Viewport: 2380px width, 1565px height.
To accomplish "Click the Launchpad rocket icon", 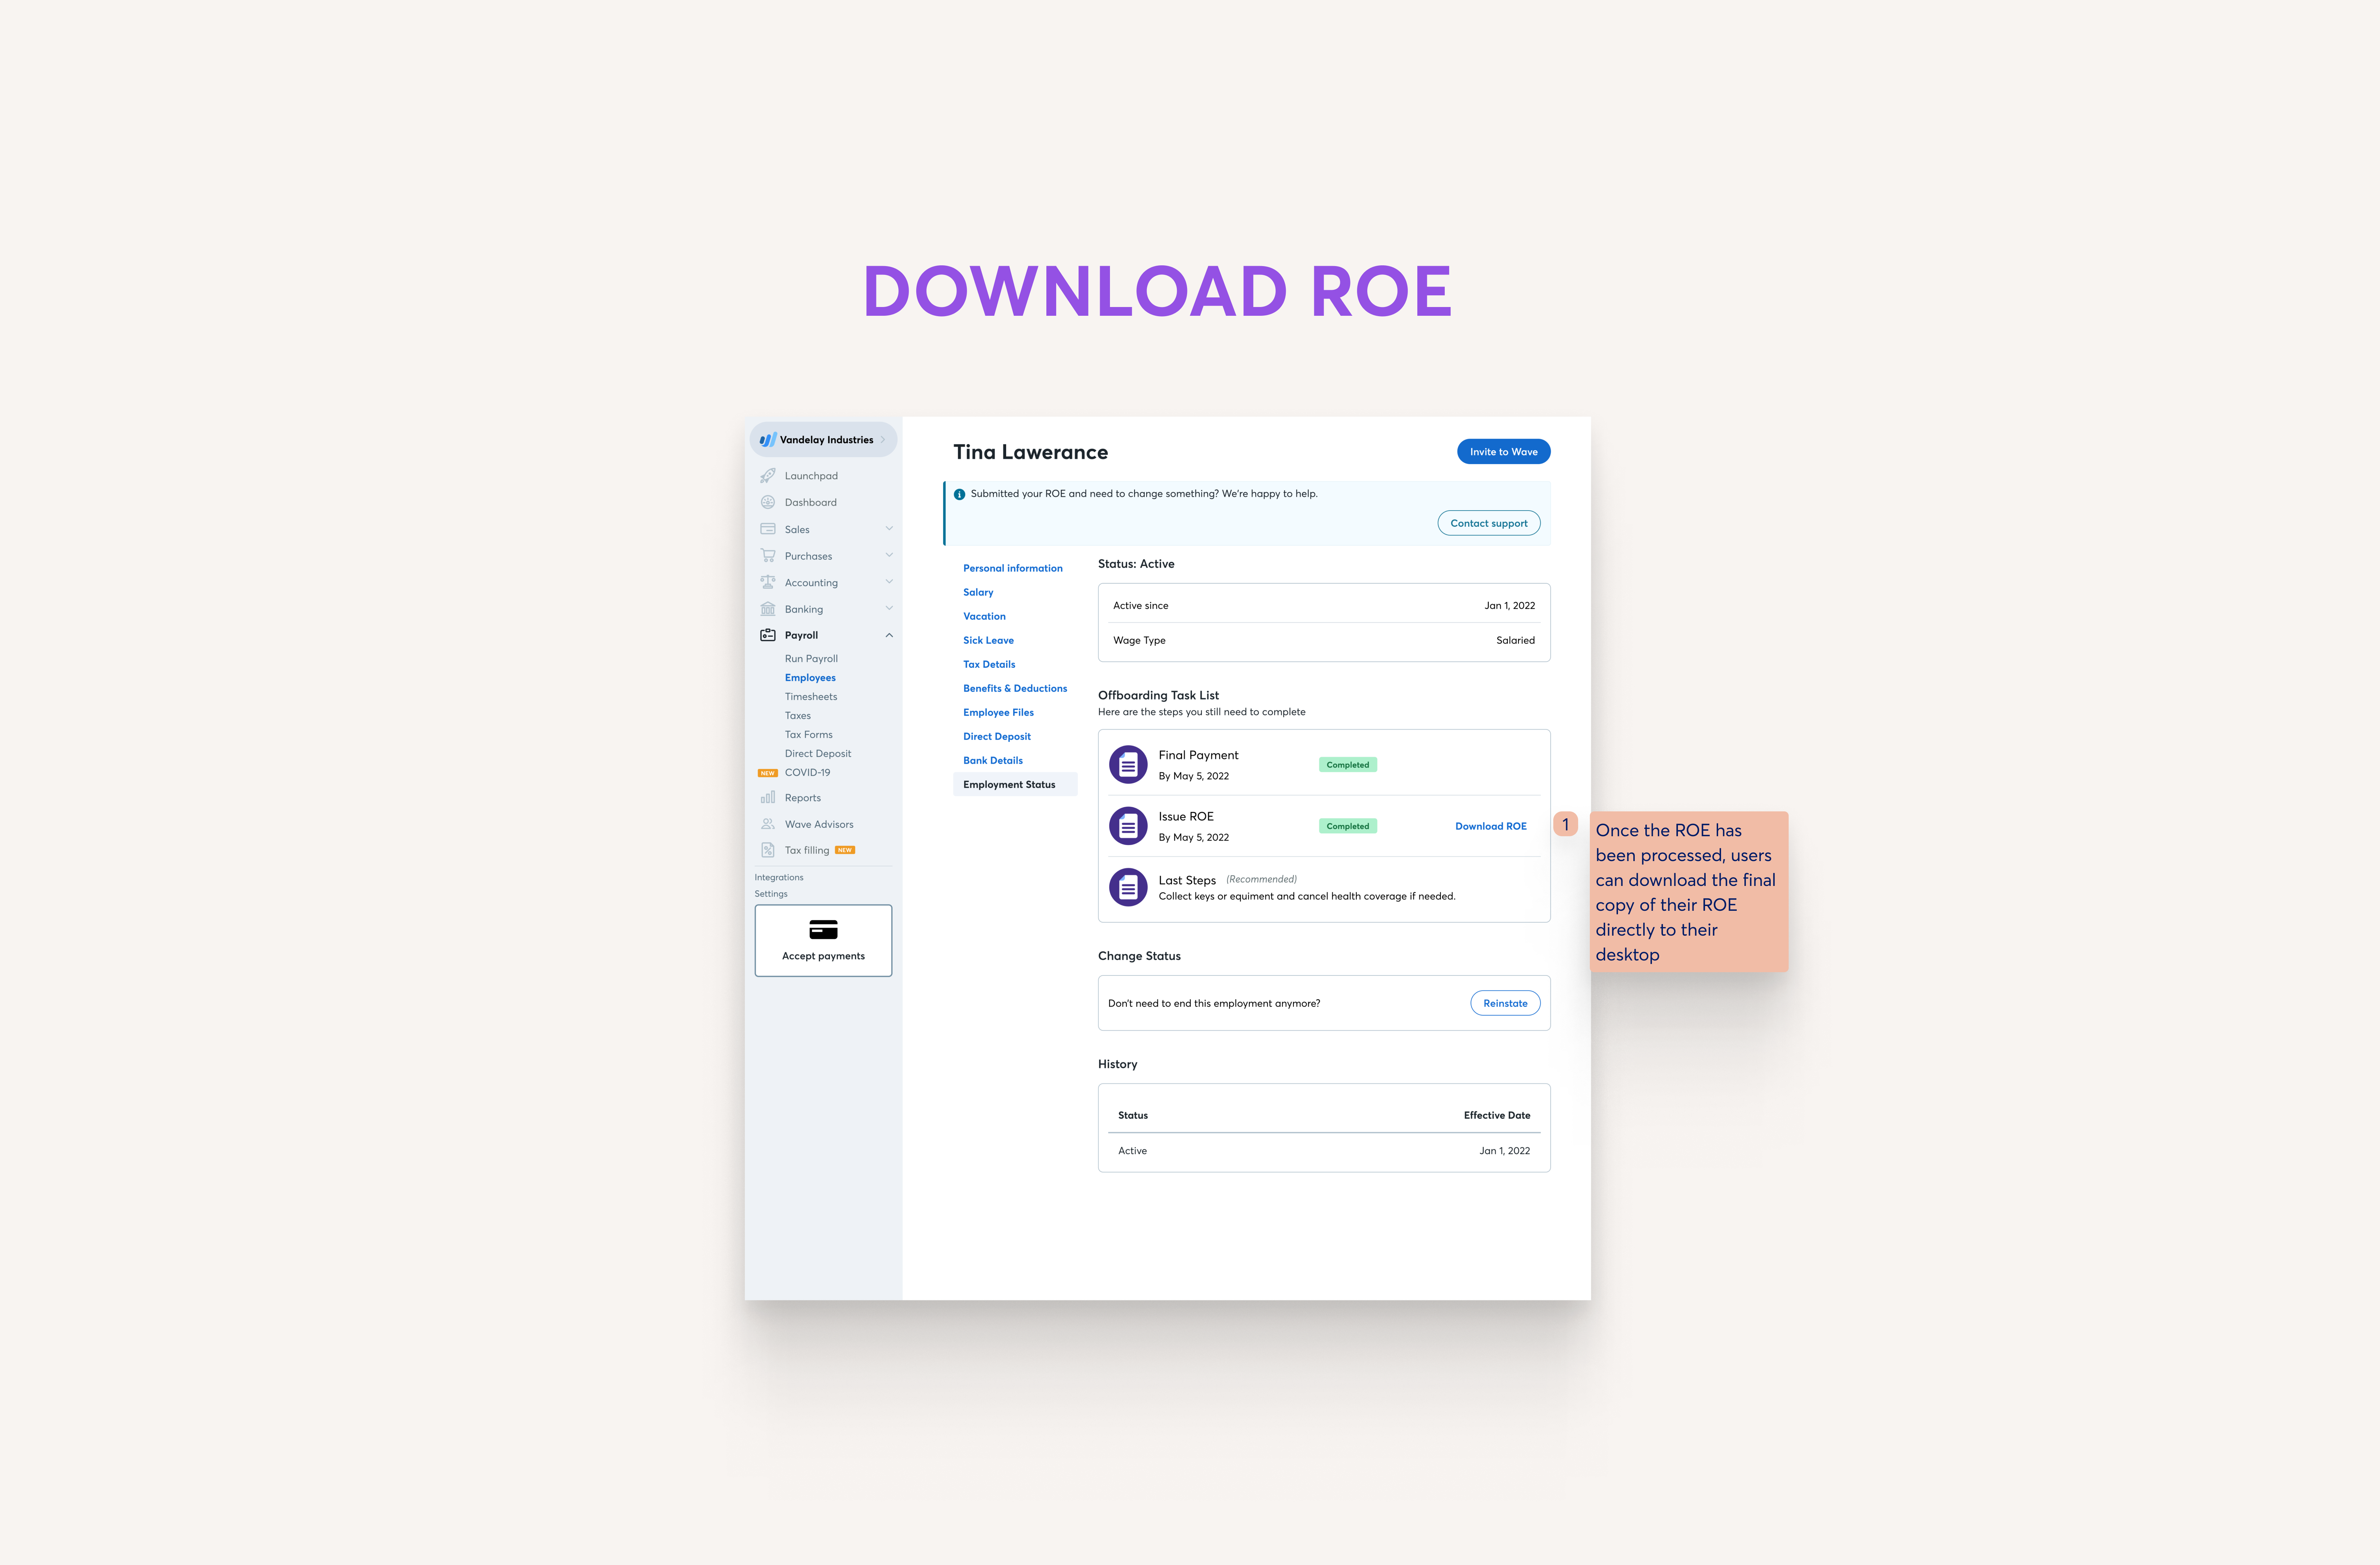I will point(768,476).
